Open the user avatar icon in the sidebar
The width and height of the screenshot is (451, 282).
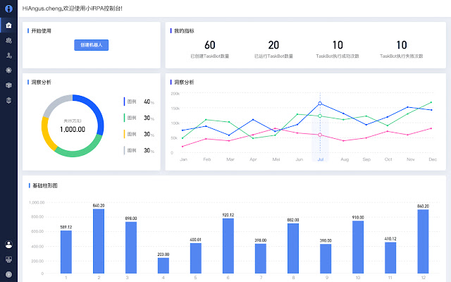(x=8, y=245)
